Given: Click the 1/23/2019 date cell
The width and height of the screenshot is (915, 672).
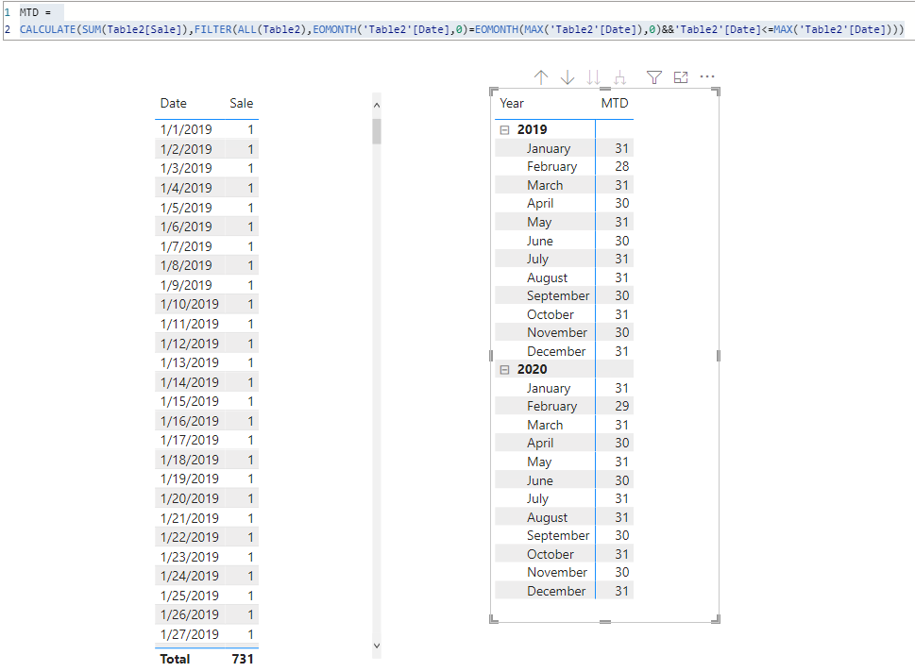Looking at the screenshot, I should tap(190, 557).
